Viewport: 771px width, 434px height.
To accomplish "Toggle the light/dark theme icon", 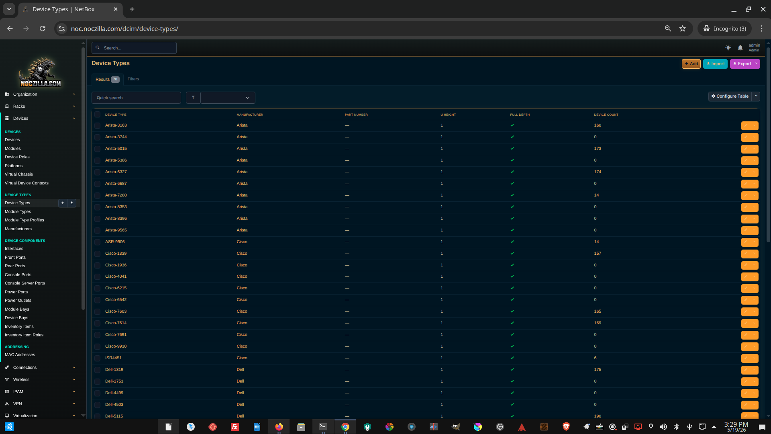I will coord(728,48).
